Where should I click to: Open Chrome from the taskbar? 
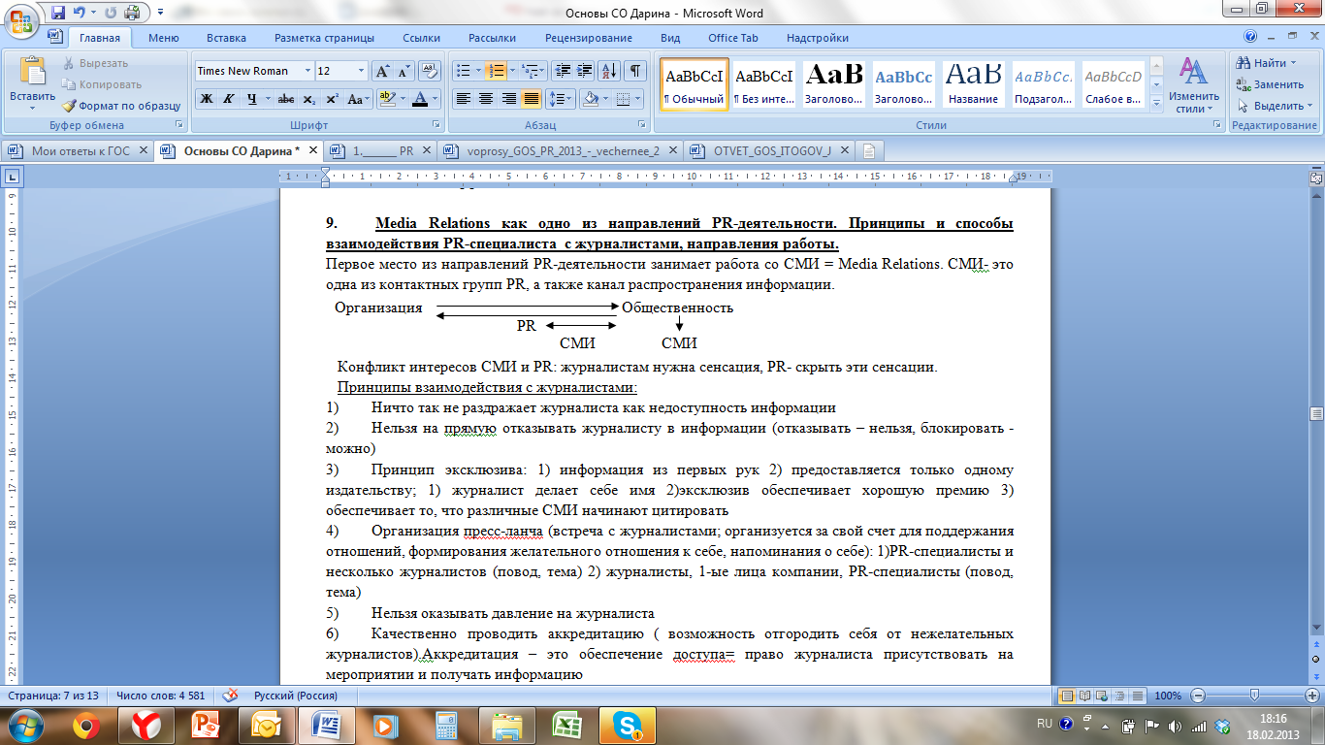click(x=86, y=726)
